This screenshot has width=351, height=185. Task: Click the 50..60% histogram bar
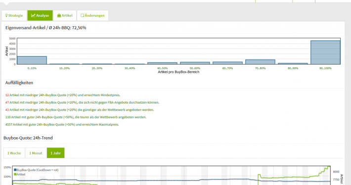195,63
